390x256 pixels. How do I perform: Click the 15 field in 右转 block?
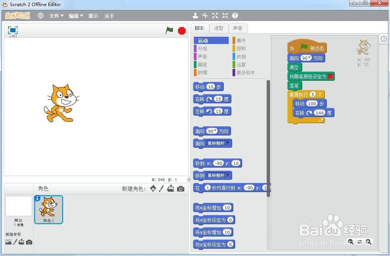pos(218,99)
